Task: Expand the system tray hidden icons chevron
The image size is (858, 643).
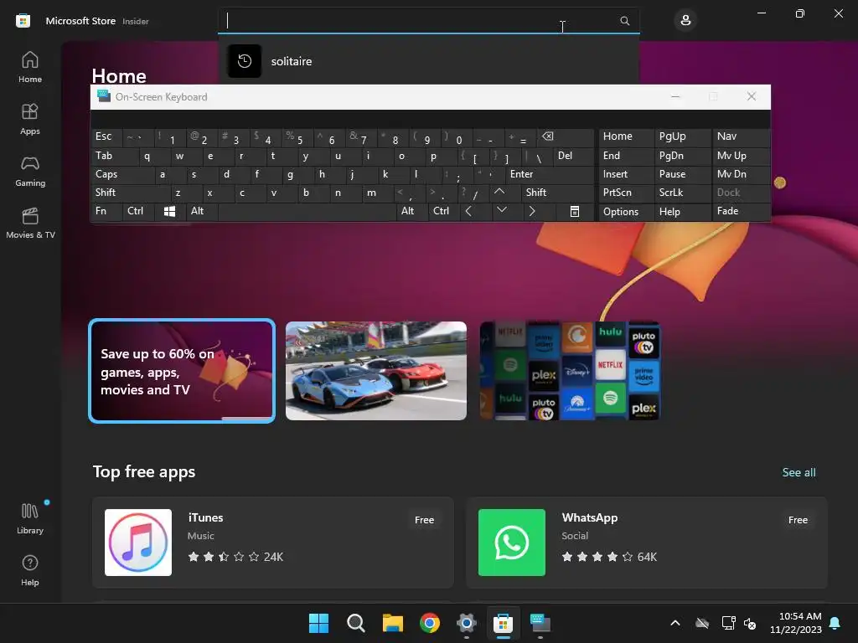Action: pos(675,623)
